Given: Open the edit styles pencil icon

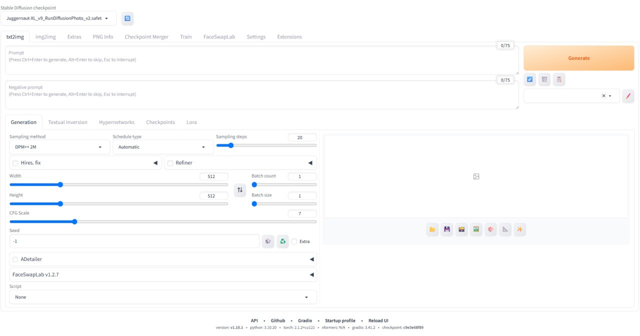Looking at the screenshot, I should click(628, 96).
